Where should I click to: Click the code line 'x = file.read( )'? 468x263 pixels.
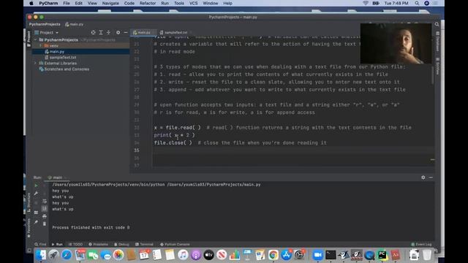[x=177, y=128]
